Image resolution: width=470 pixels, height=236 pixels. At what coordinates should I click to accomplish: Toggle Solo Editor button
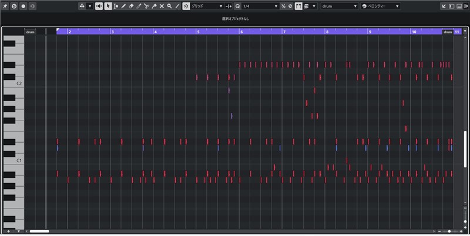pyautogui.click(x=14, y=6)
